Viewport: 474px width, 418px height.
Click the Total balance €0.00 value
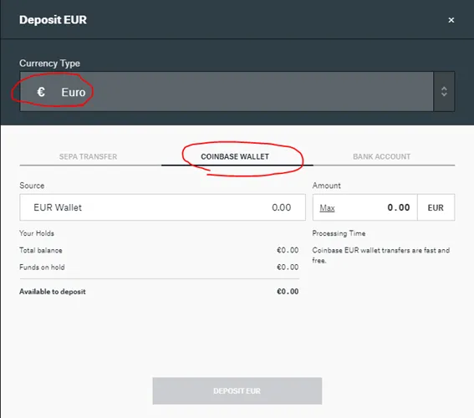[x=288, y=250]
